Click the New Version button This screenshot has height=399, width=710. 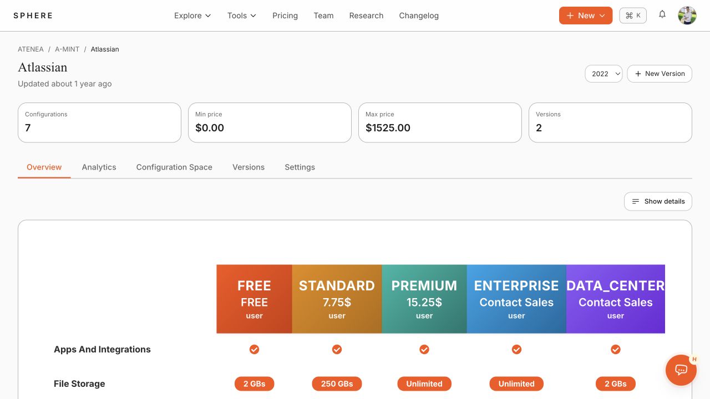coord(660,74)
